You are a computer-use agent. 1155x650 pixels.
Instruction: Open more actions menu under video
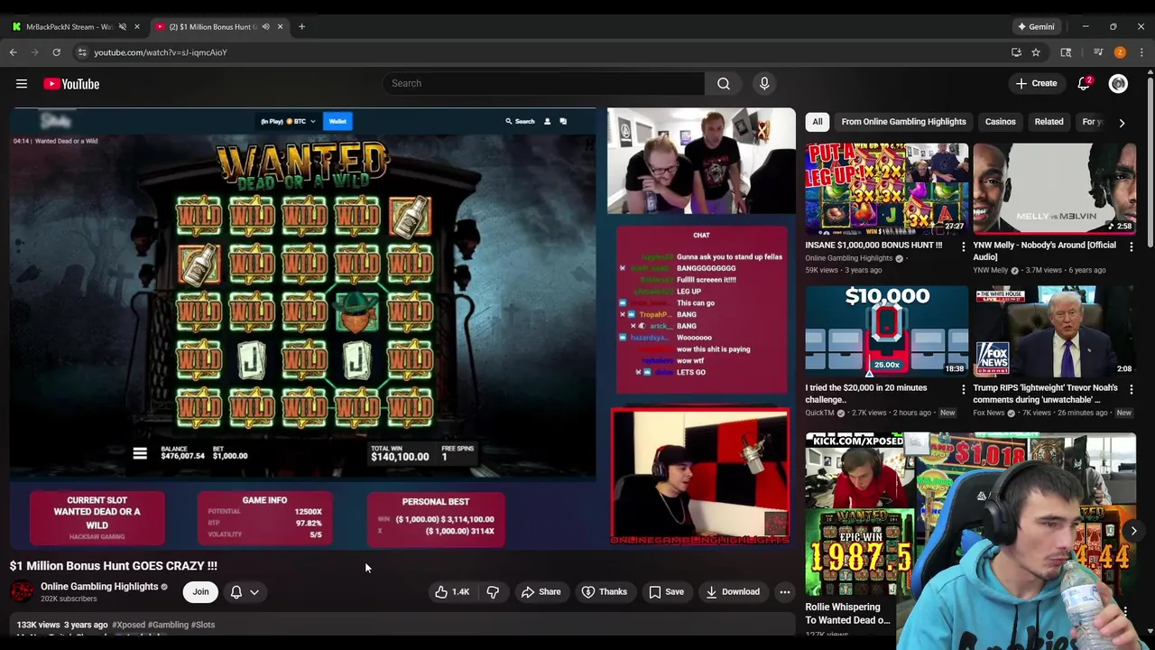784,591
